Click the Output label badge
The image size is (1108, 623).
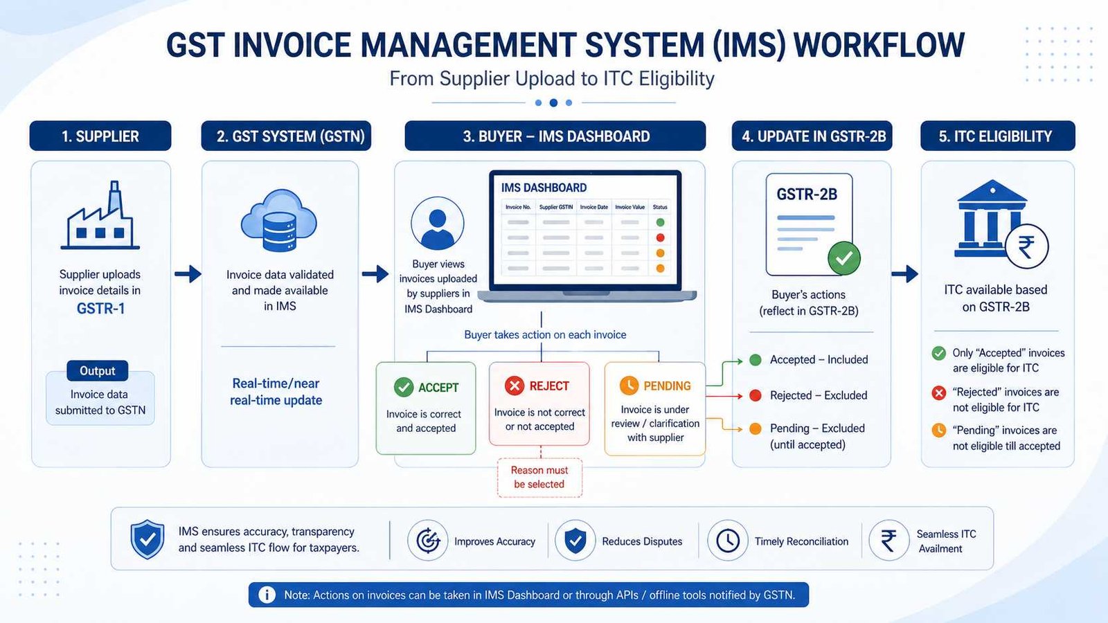(98, 371)
